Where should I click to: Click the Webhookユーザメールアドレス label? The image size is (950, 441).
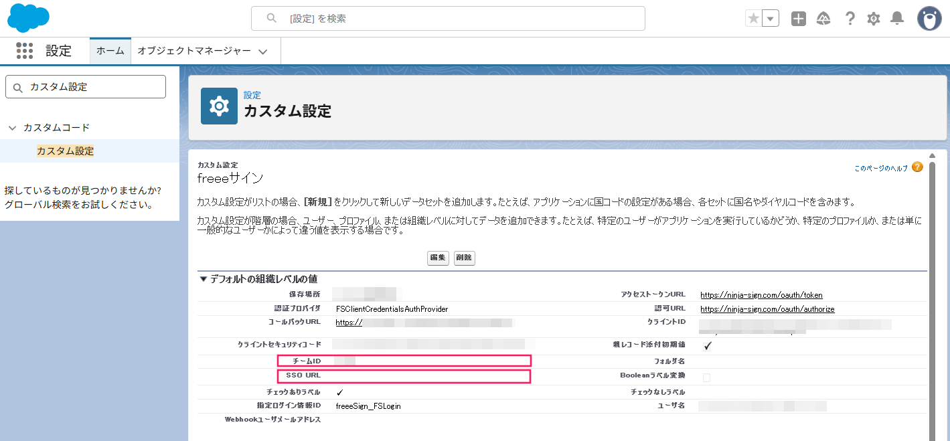pyautogui.click(x=272, y=420)
